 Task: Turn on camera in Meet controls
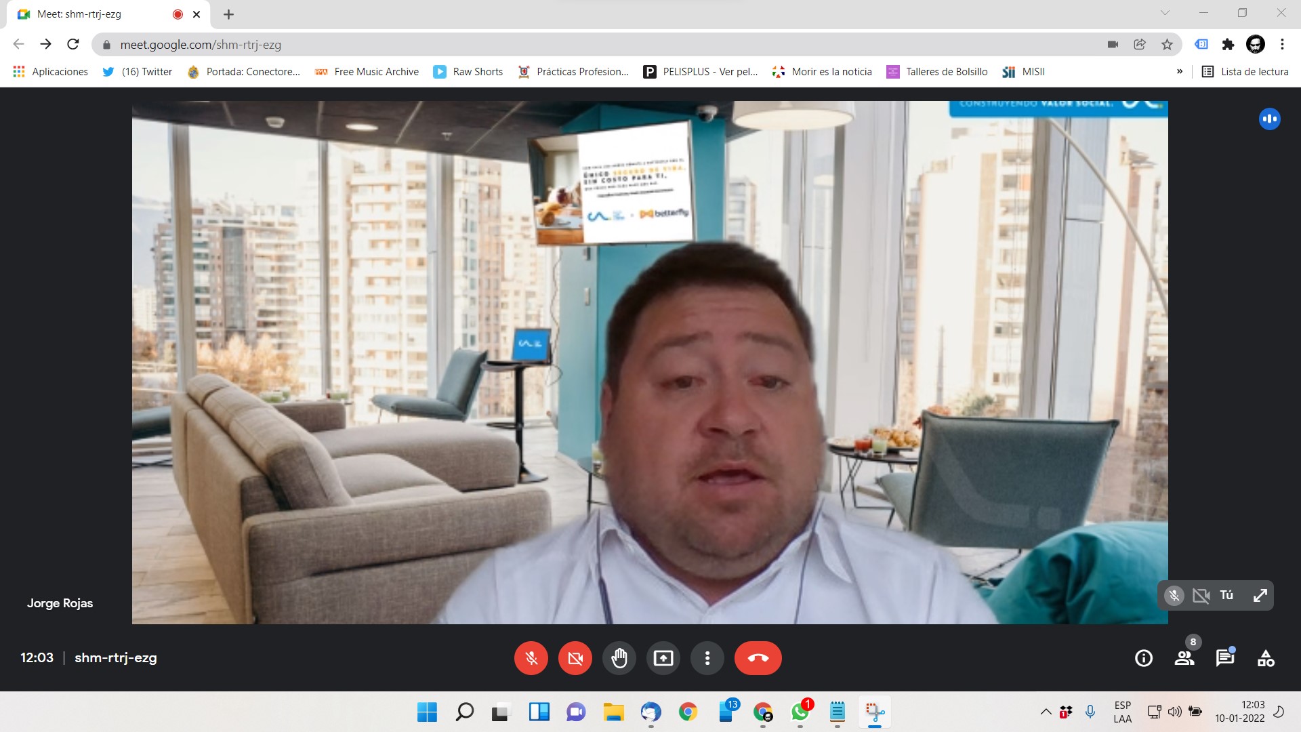pyautogui.click(x=575, y=658)
